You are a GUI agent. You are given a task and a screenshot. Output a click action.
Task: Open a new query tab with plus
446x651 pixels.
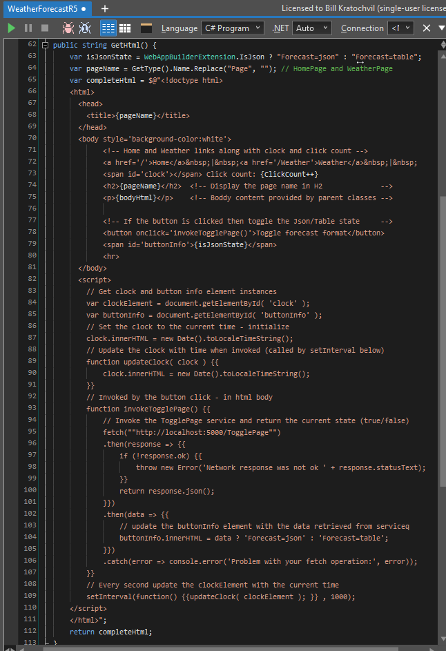click(105, 9)
